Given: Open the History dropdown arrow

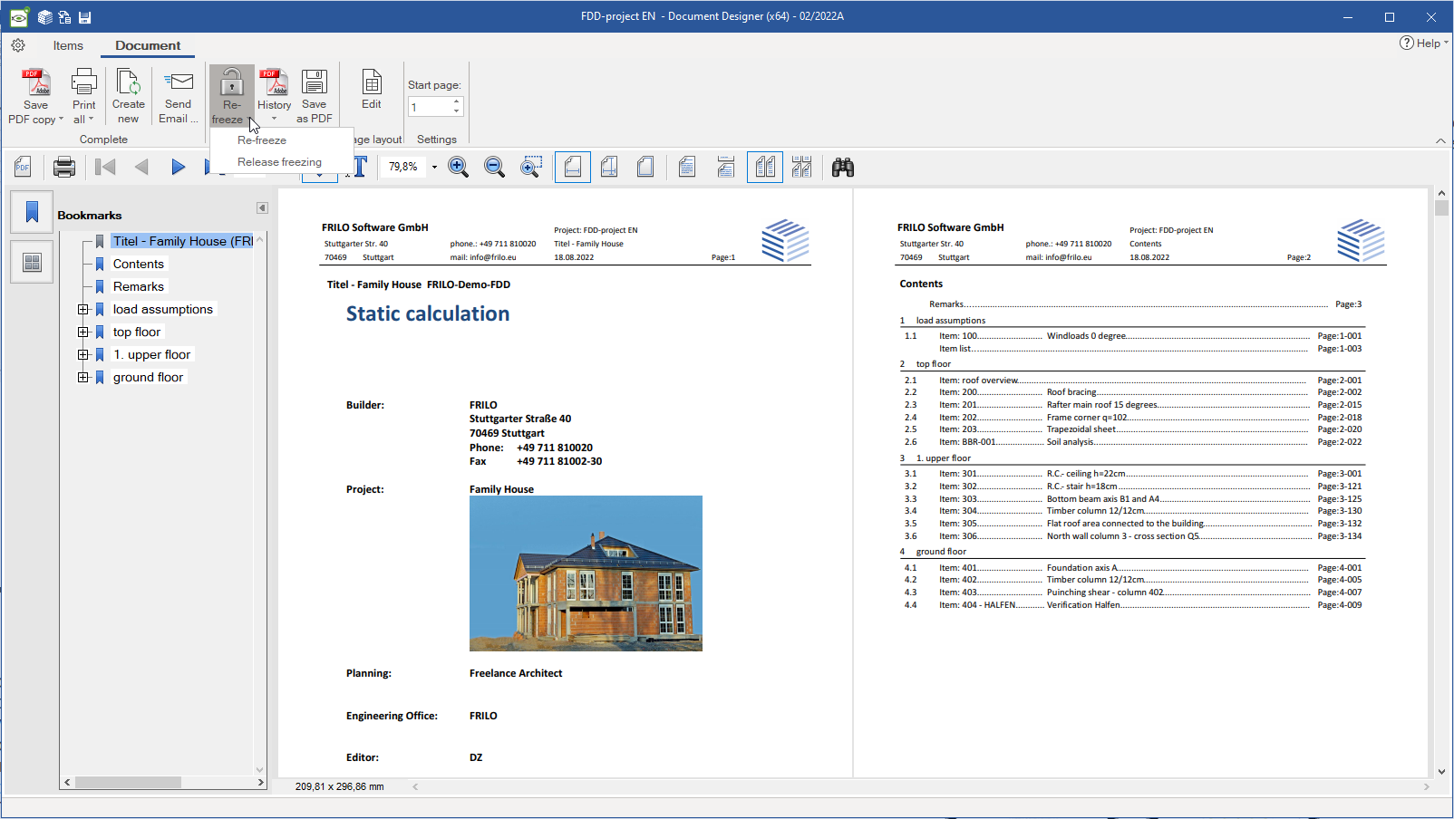Looking at the screenshot, I should [274, 118].
